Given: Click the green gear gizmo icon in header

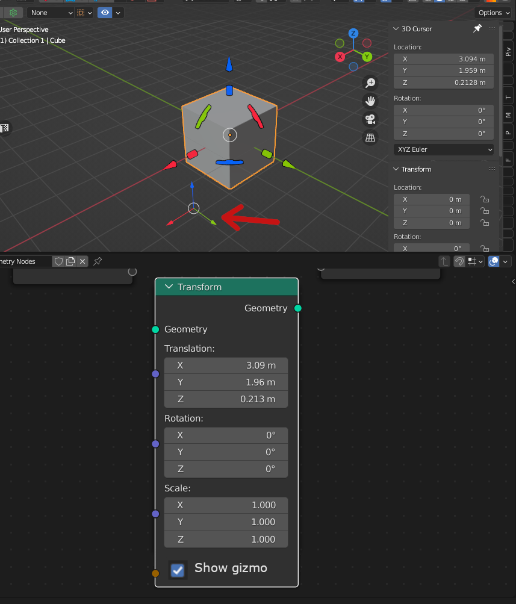Looking at the screenshot, I should [x=13, y=13].
